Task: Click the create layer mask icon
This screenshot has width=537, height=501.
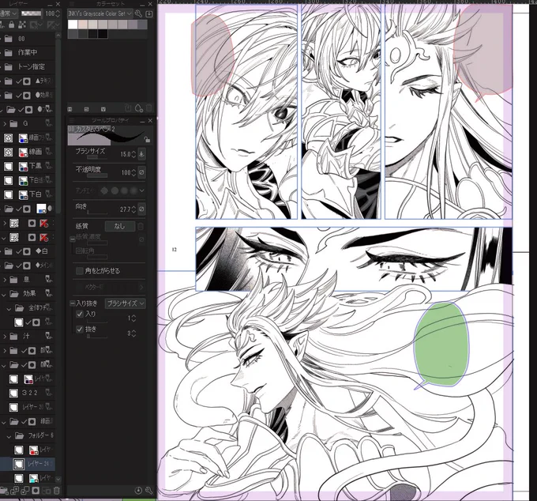Action: point(36,491)
